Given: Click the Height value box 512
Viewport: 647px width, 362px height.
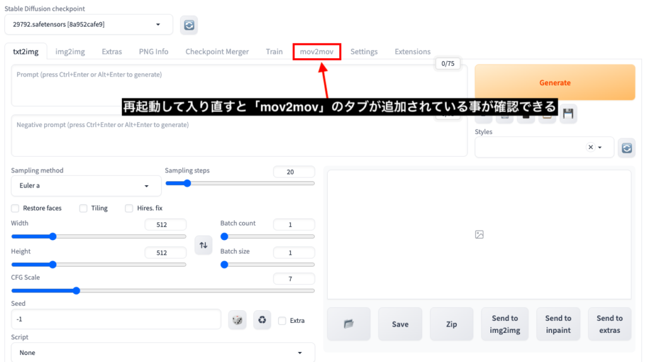Looking at the screenshot, I should (x=166, y=253).
